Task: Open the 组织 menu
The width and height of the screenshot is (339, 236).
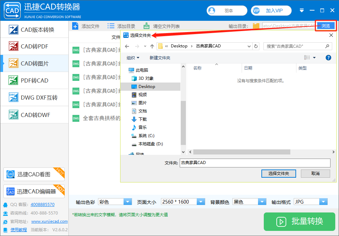Action: tap(133, 58)
